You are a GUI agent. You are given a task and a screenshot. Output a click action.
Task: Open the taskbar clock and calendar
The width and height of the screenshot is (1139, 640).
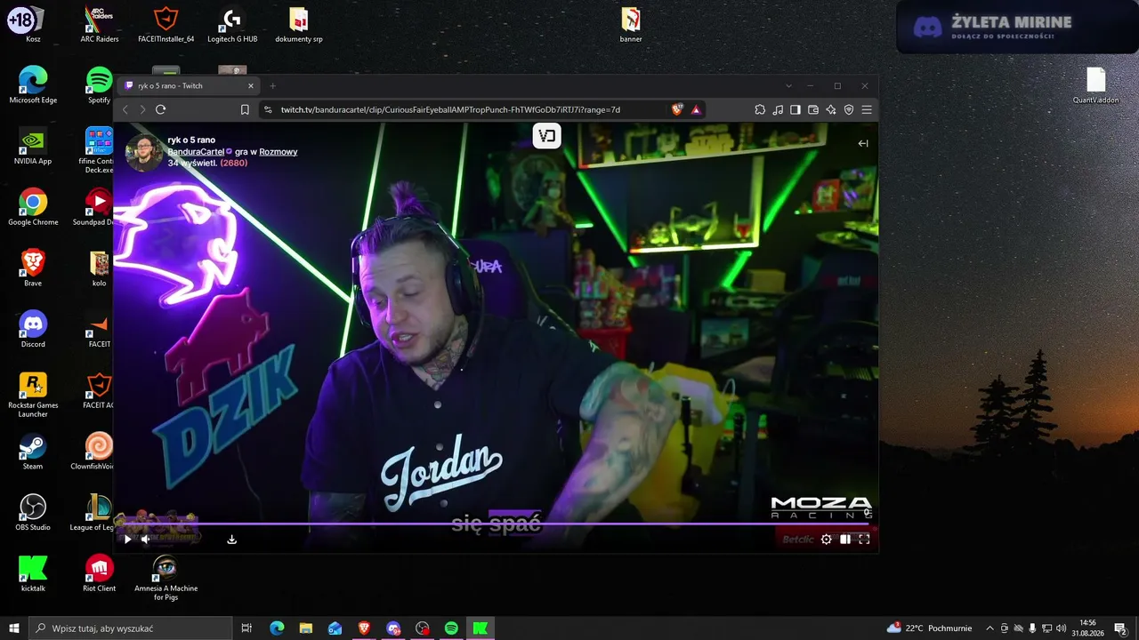1087,628
